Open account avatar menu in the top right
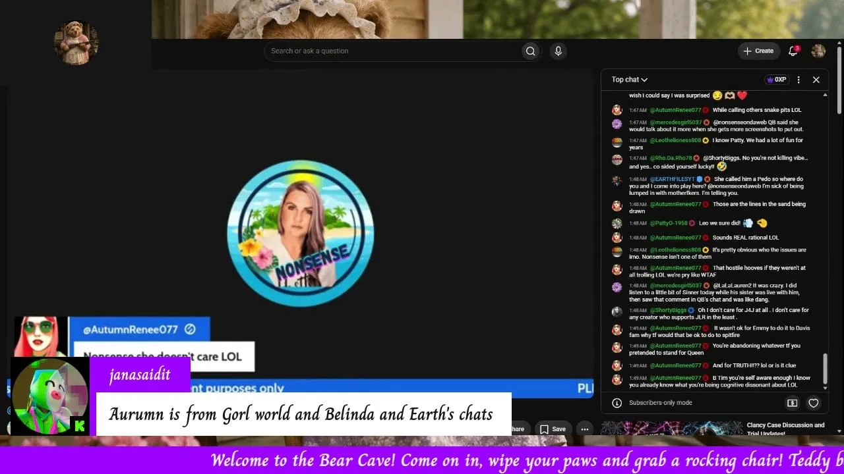The height and width of the screenshot is (474, 844). tap(818, 51)
